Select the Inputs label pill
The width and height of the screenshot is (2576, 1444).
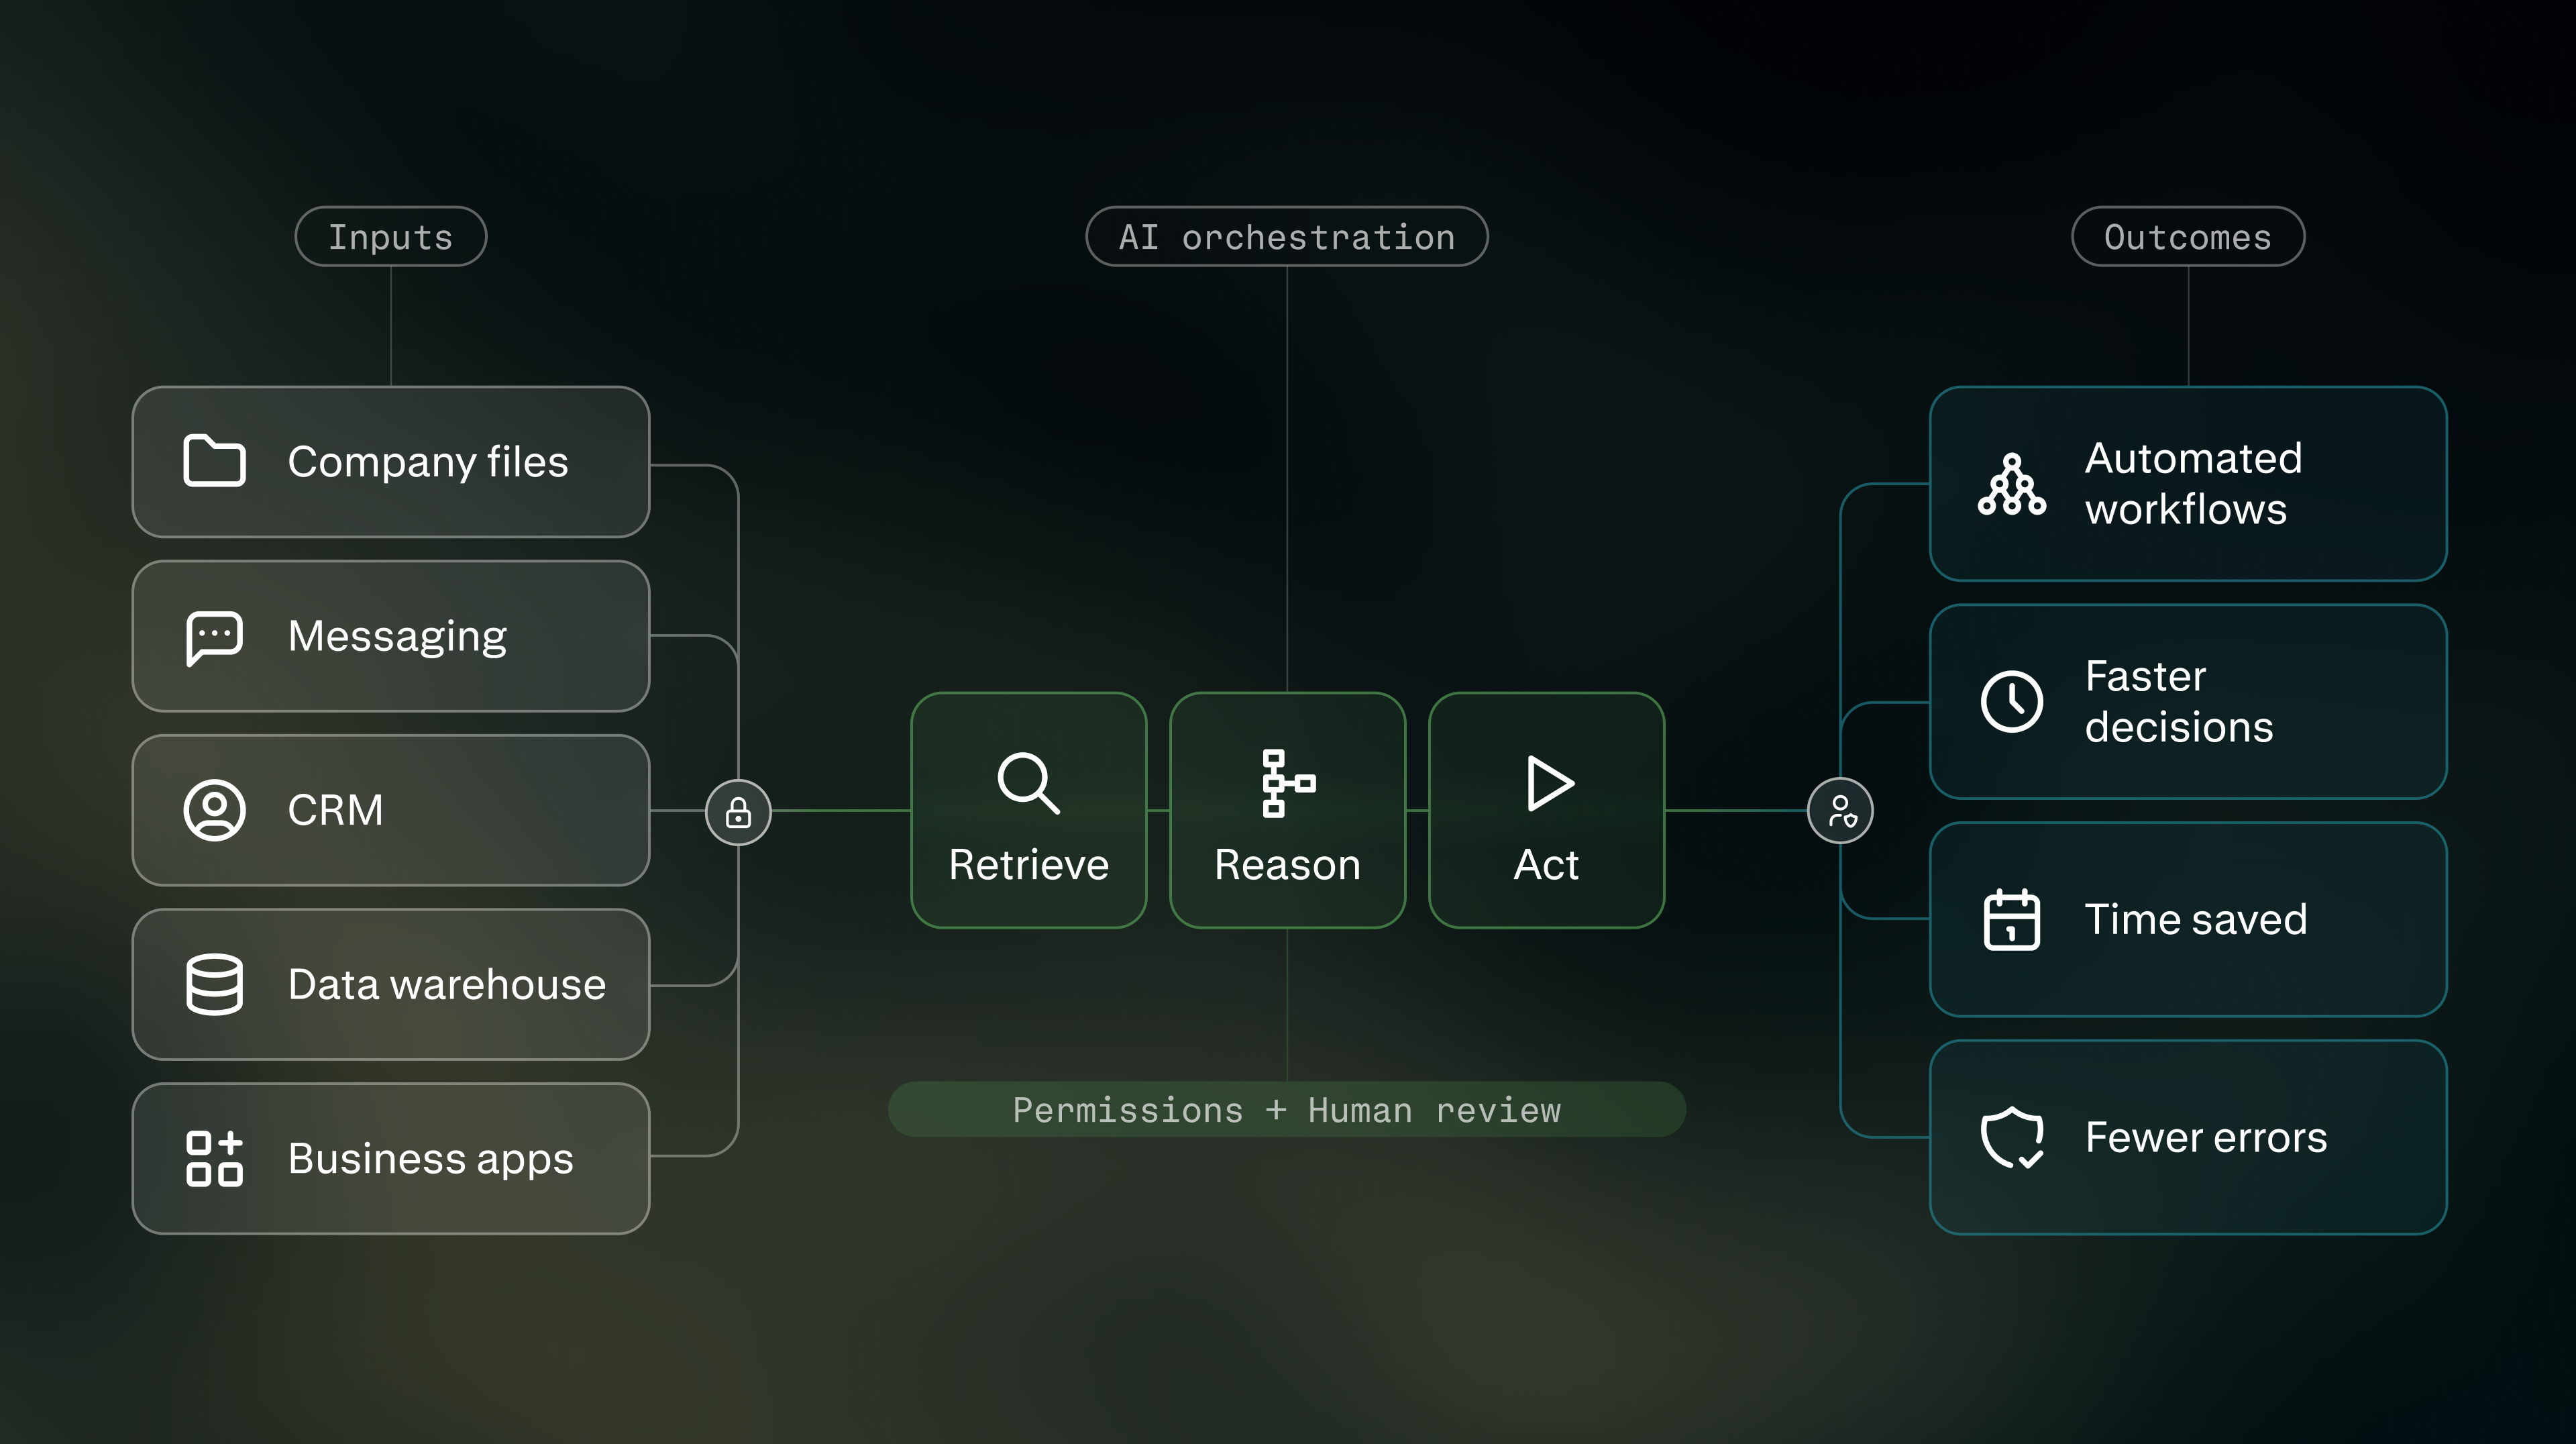tap(391, 237)
